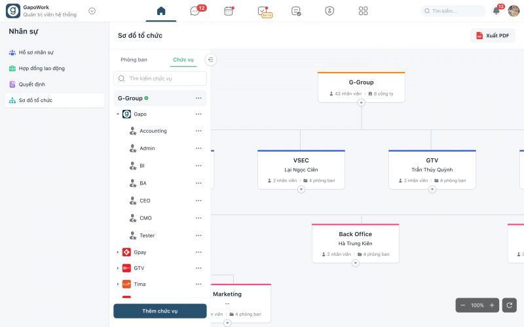Open the approval checklist icon
The image size is (524, 327).
point(296,11)
